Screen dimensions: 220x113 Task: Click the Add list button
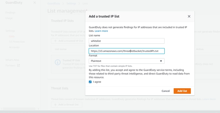[182, 91]
